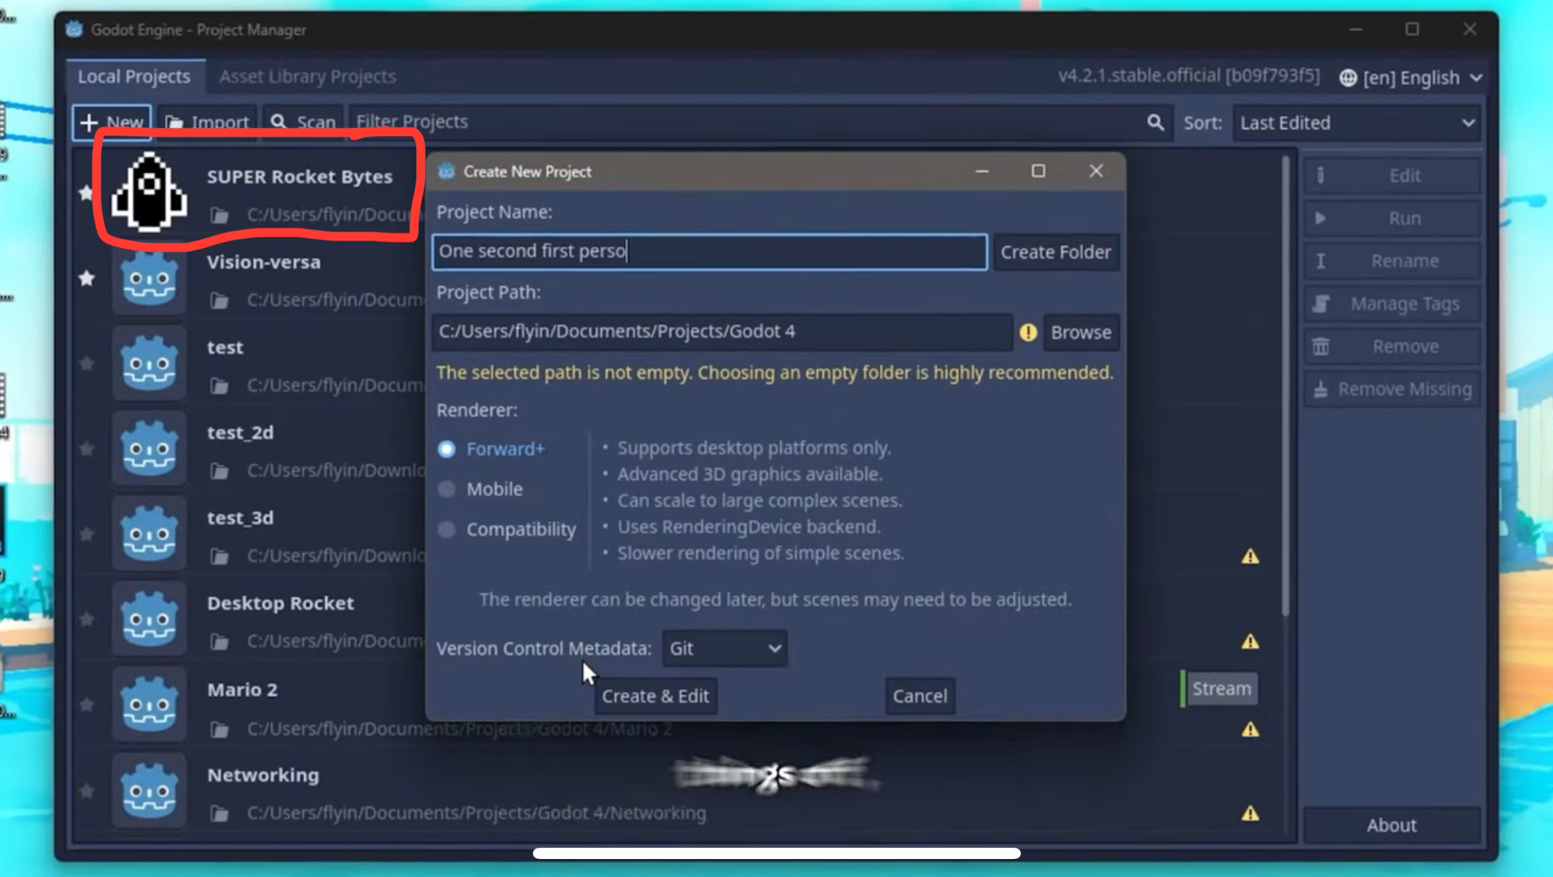Open the Version Control Metadata dropdown
1553x877 pixels.
click(x=723, y=648)
